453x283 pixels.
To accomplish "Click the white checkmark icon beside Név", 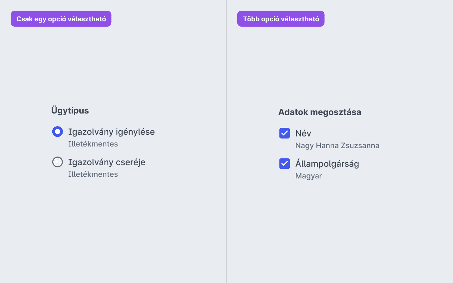I will [x=284, y=133].
